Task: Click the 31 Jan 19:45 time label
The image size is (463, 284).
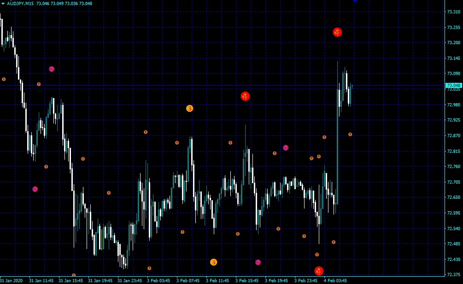Action: (100, 280)
